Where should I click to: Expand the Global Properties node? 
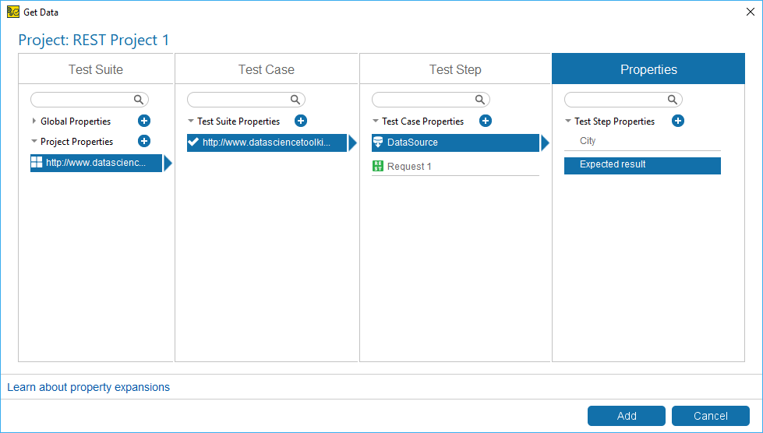pyautogui.click(x=34, y=121)
